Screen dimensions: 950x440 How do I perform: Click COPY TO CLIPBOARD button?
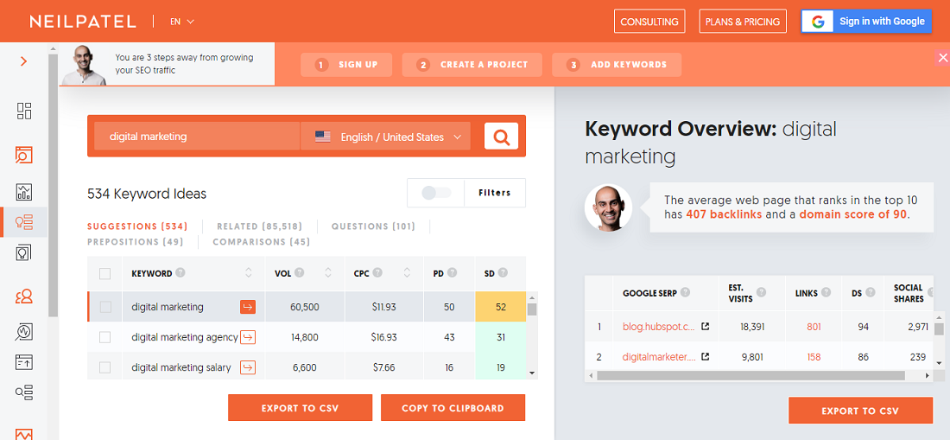pyautogui.click(x=453, y=408)
